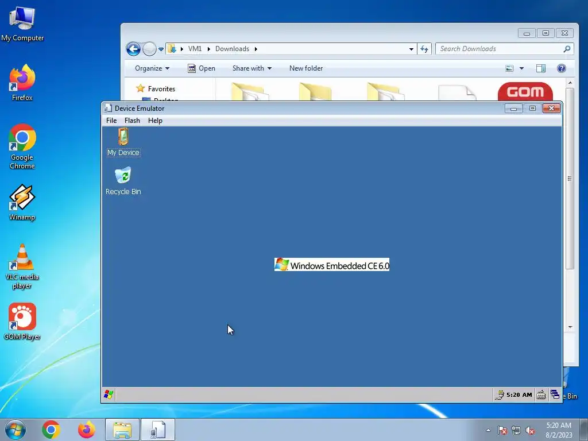This screenshot has height=441, width=588.
Task: Click the emulator show desktop tray icon
Action: (555, 394)
